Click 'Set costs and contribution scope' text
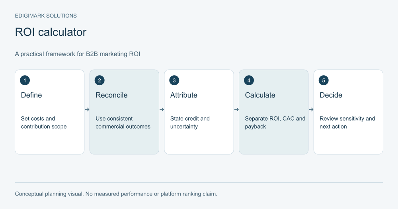Viewport: 398px width, 209px height. click(44, 122)
